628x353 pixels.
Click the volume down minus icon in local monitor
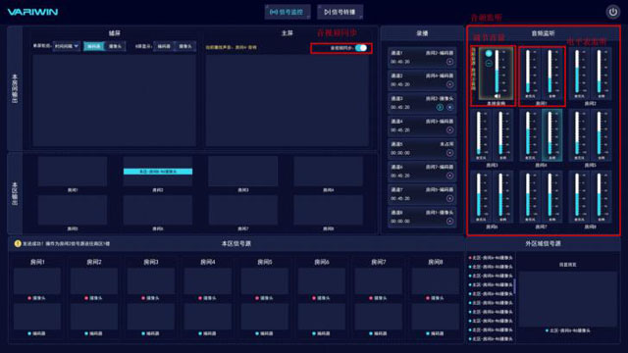pos(489,63)
